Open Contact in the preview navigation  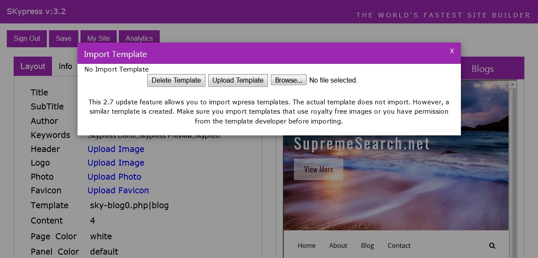point(399,245)
